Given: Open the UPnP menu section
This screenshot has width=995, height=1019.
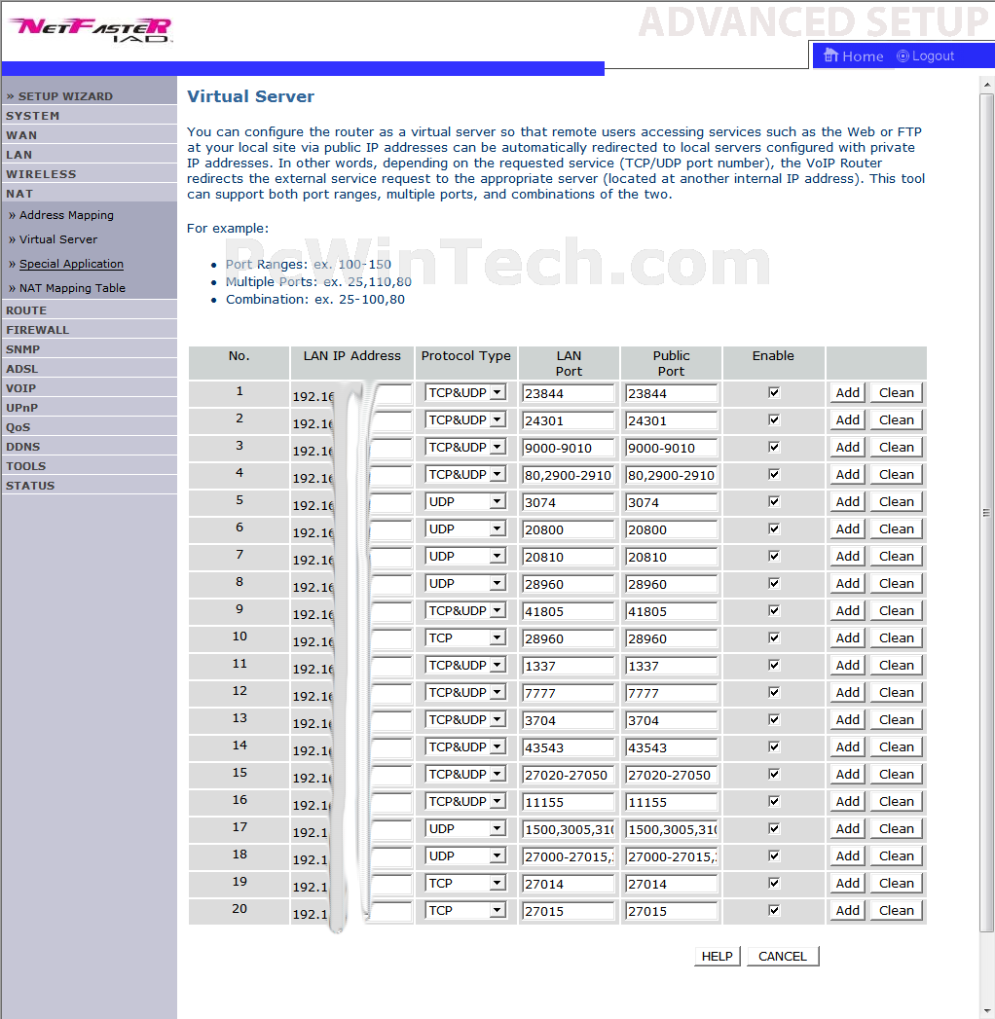Looking at the screenshot, I should (22, 408).
